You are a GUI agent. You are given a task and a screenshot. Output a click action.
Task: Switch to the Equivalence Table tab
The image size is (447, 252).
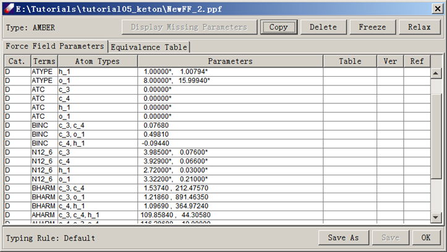pyautogui.click(x=149, y=47)
